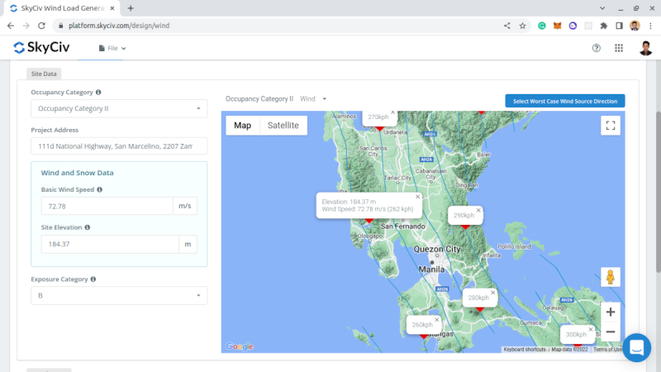Select the Site Data tab
The image size is (661, 372).
point(44,74)
